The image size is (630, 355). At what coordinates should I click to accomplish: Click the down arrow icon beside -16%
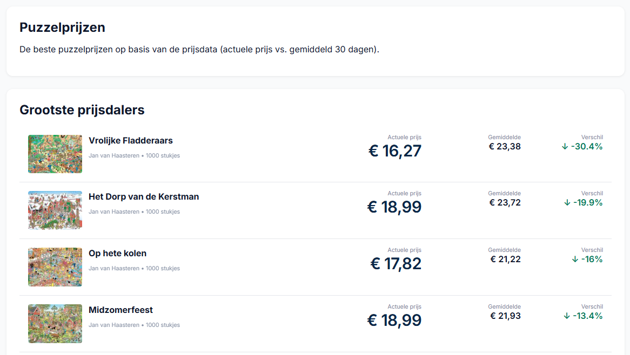coord(575,260)
